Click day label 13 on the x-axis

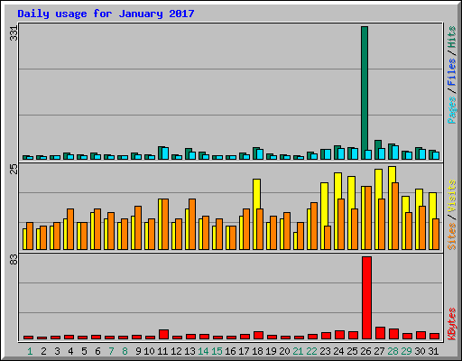point(189,351)
